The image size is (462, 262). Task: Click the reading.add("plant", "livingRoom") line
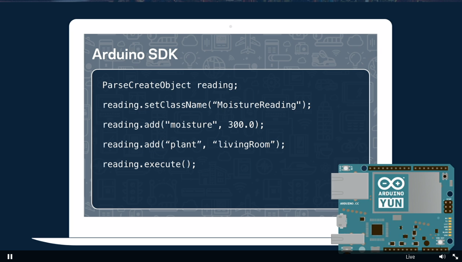[194, 144]
